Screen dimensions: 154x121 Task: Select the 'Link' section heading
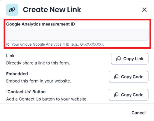pos(10,56)
